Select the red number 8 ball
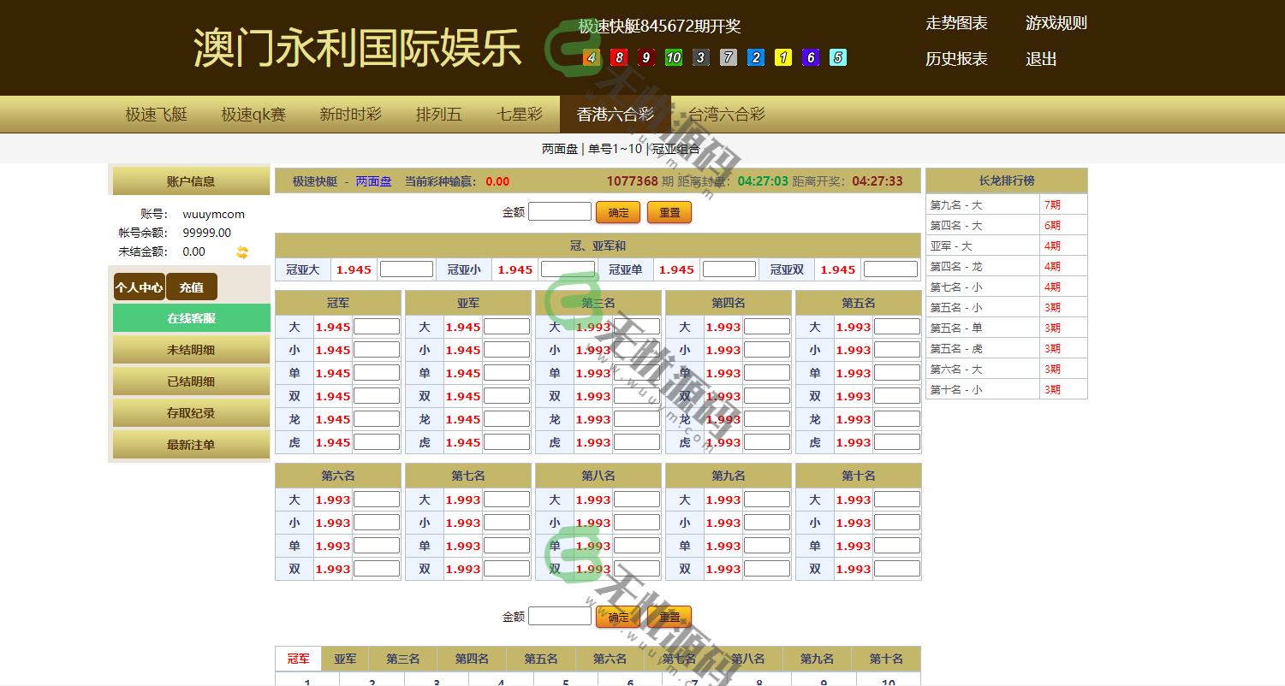 point(618,57)
